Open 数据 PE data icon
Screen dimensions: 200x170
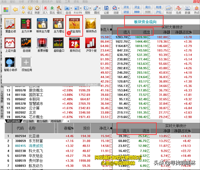187,10
